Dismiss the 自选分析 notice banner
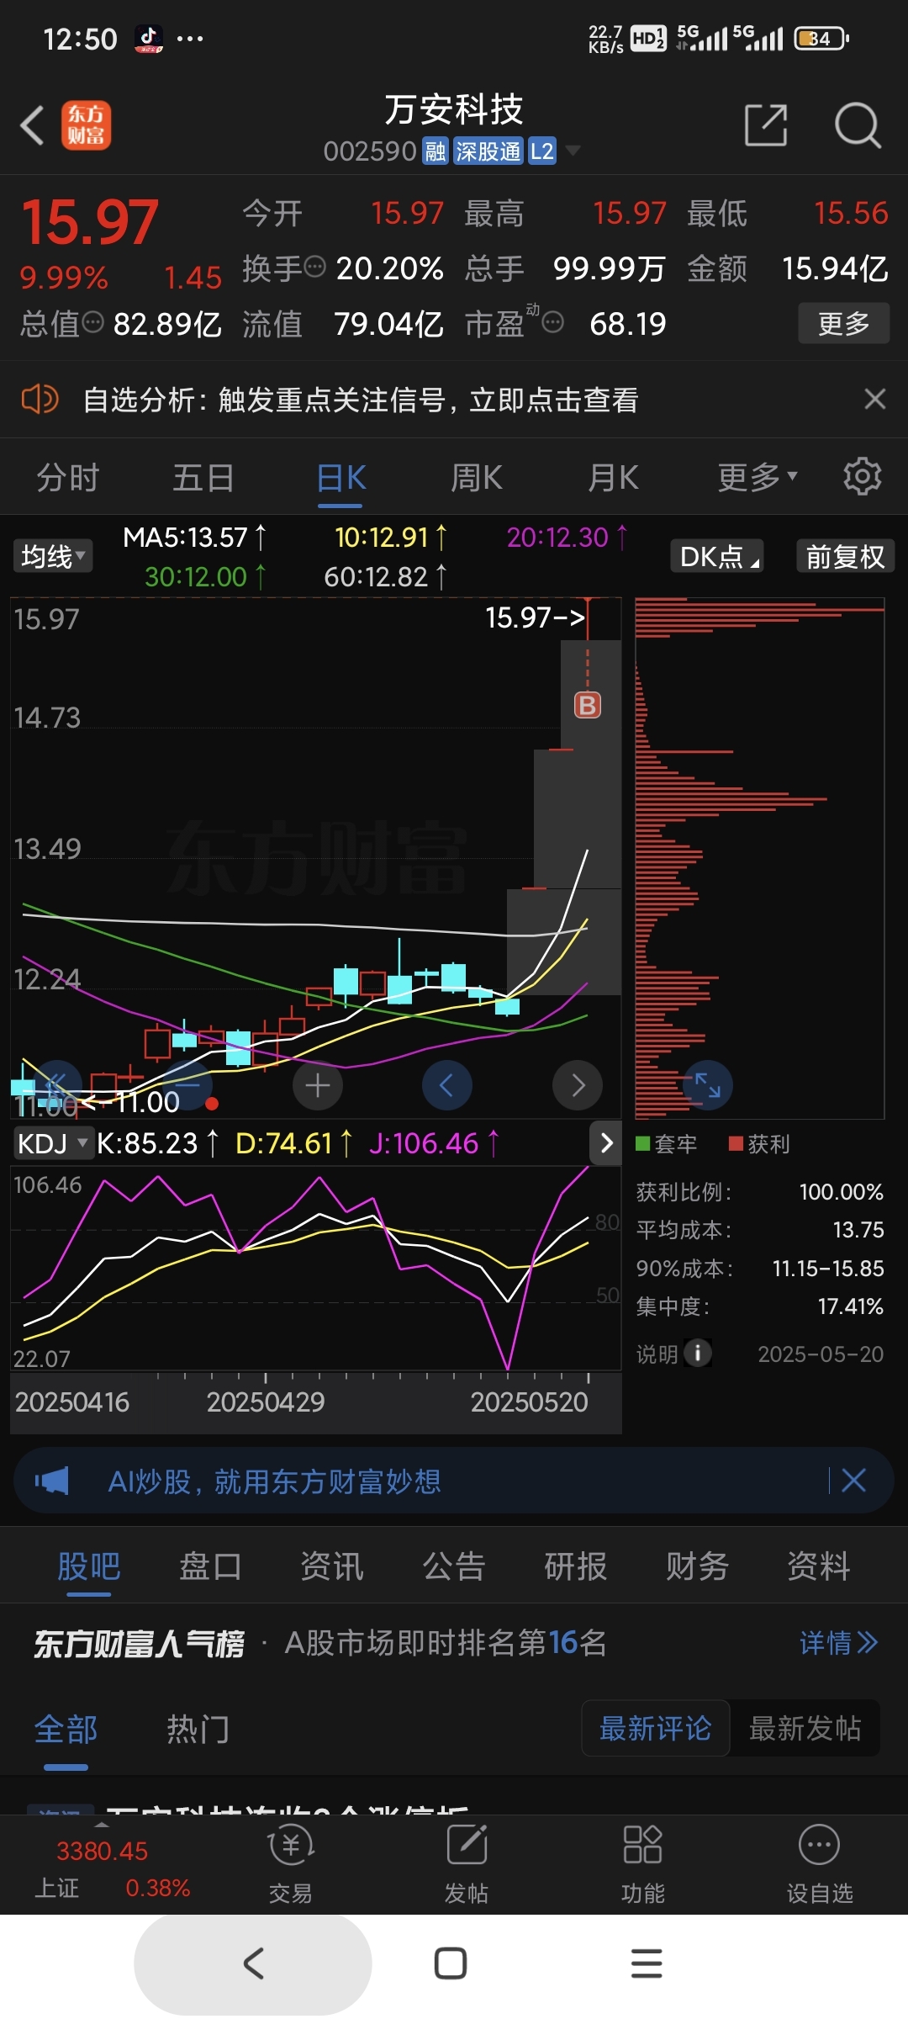 tap(874, 399)
